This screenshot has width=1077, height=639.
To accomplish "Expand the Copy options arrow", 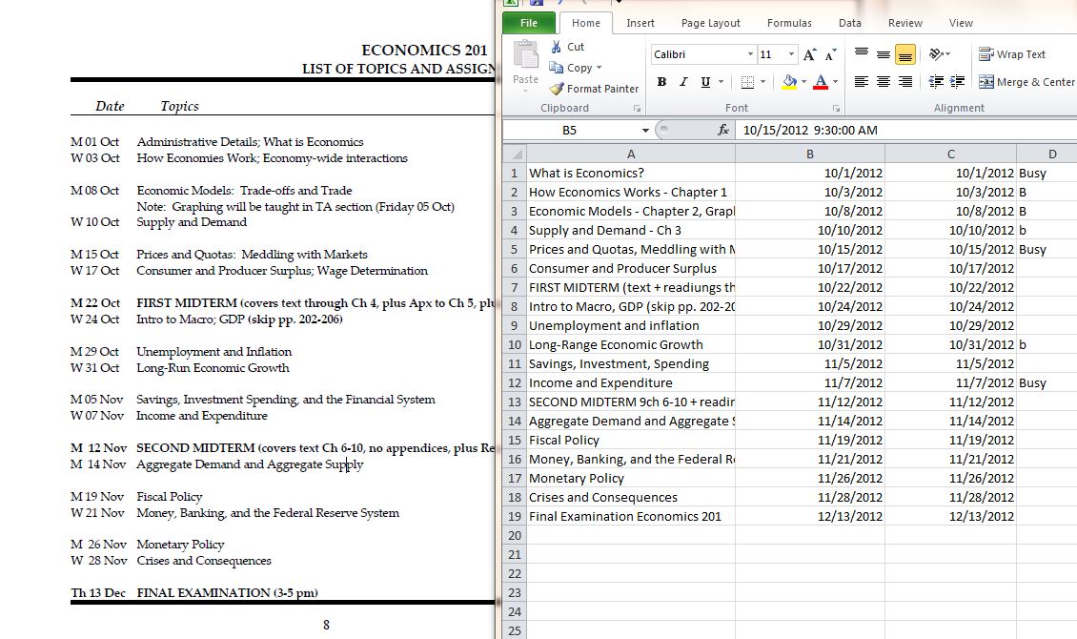I will point(599,68).
